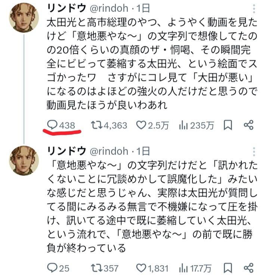The image size is (269, 280).
Task: Open the first tweet's profile avatar
Action: tap(24, 19)
